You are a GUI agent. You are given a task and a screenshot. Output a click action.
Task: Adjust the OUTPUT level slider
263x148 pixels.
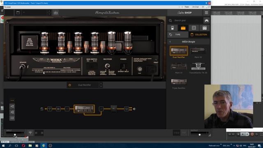coord(200,134)
